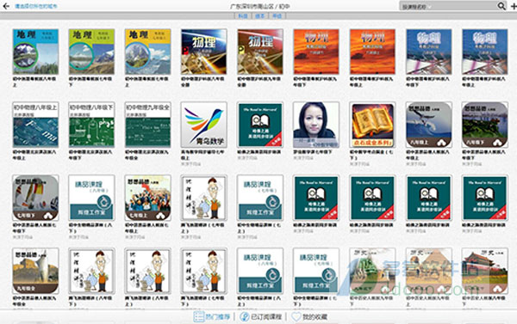
Task: Open 思想品德 七年级上 crowd cover
Action: click(147, 198)
